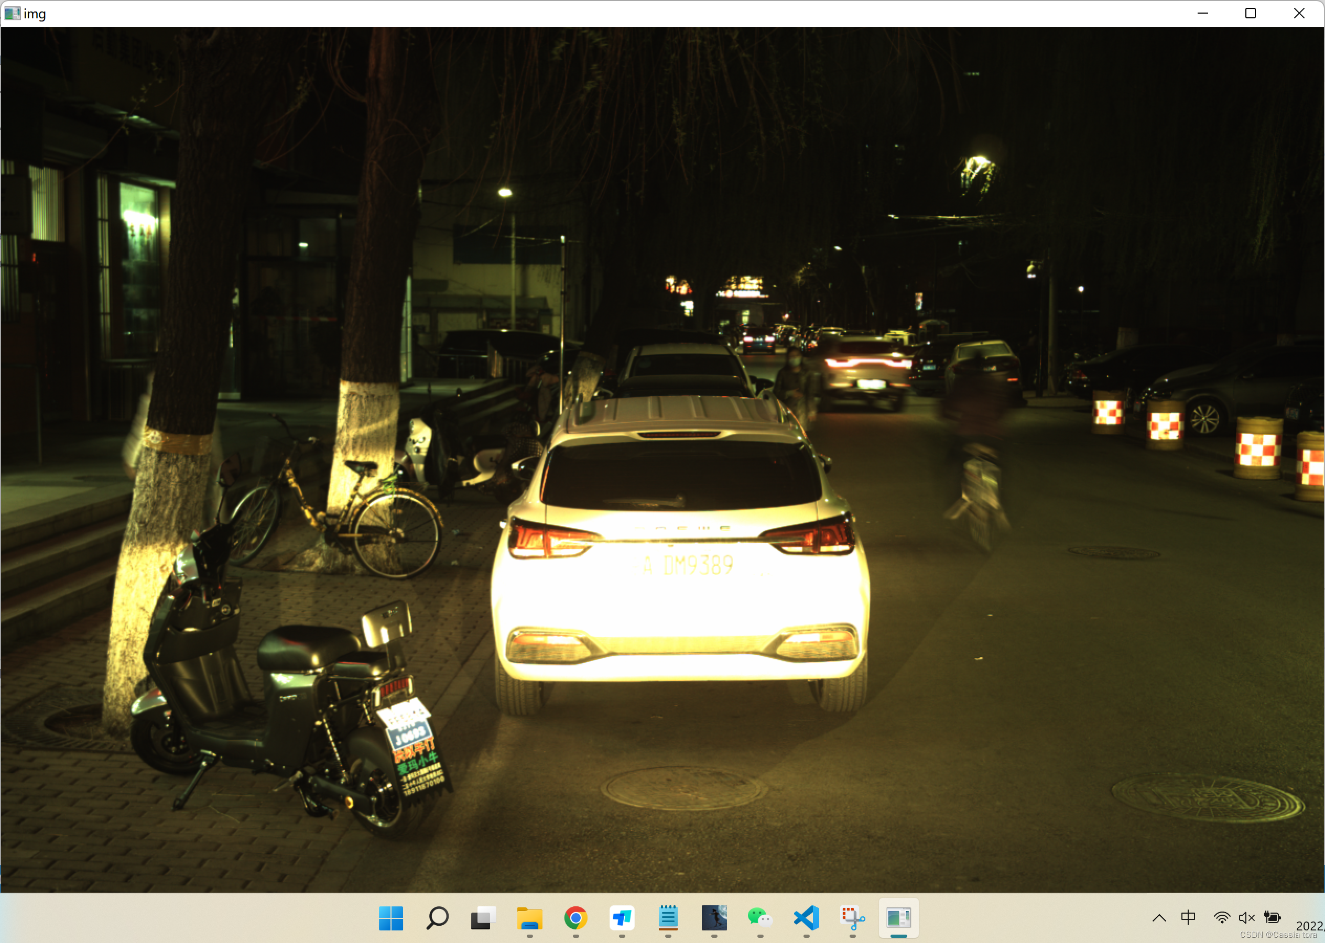This screenshot has height=943, width=1325.
Task: Click the img window title icon
Action: 12,13
